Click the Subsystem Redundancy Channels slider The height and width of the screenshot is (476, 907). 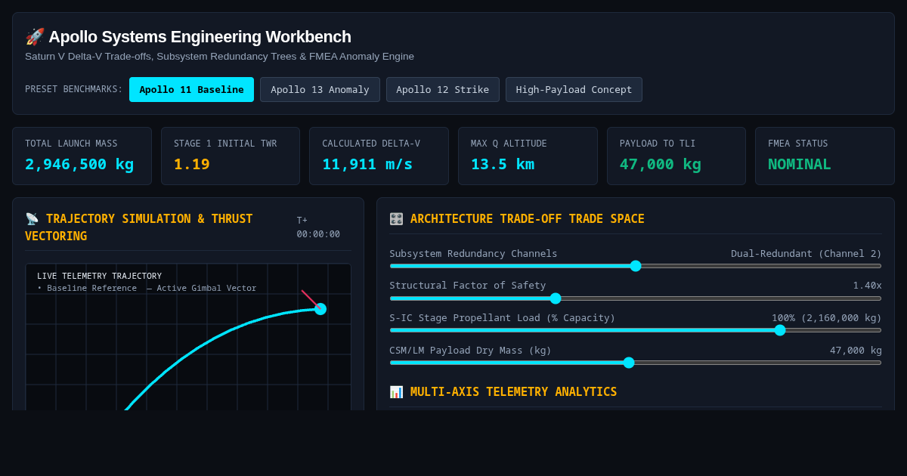click(x=636, y=266)
